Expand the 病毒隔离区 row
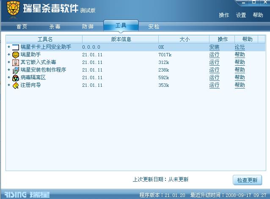Screen dimensions: 270x199 [9, 77]
